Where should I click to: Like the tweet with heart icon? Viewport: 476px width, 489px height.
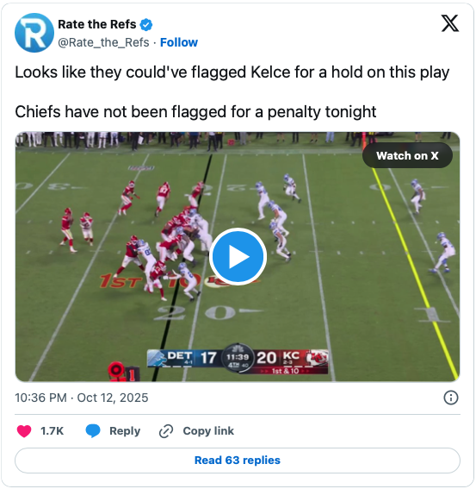24,431
